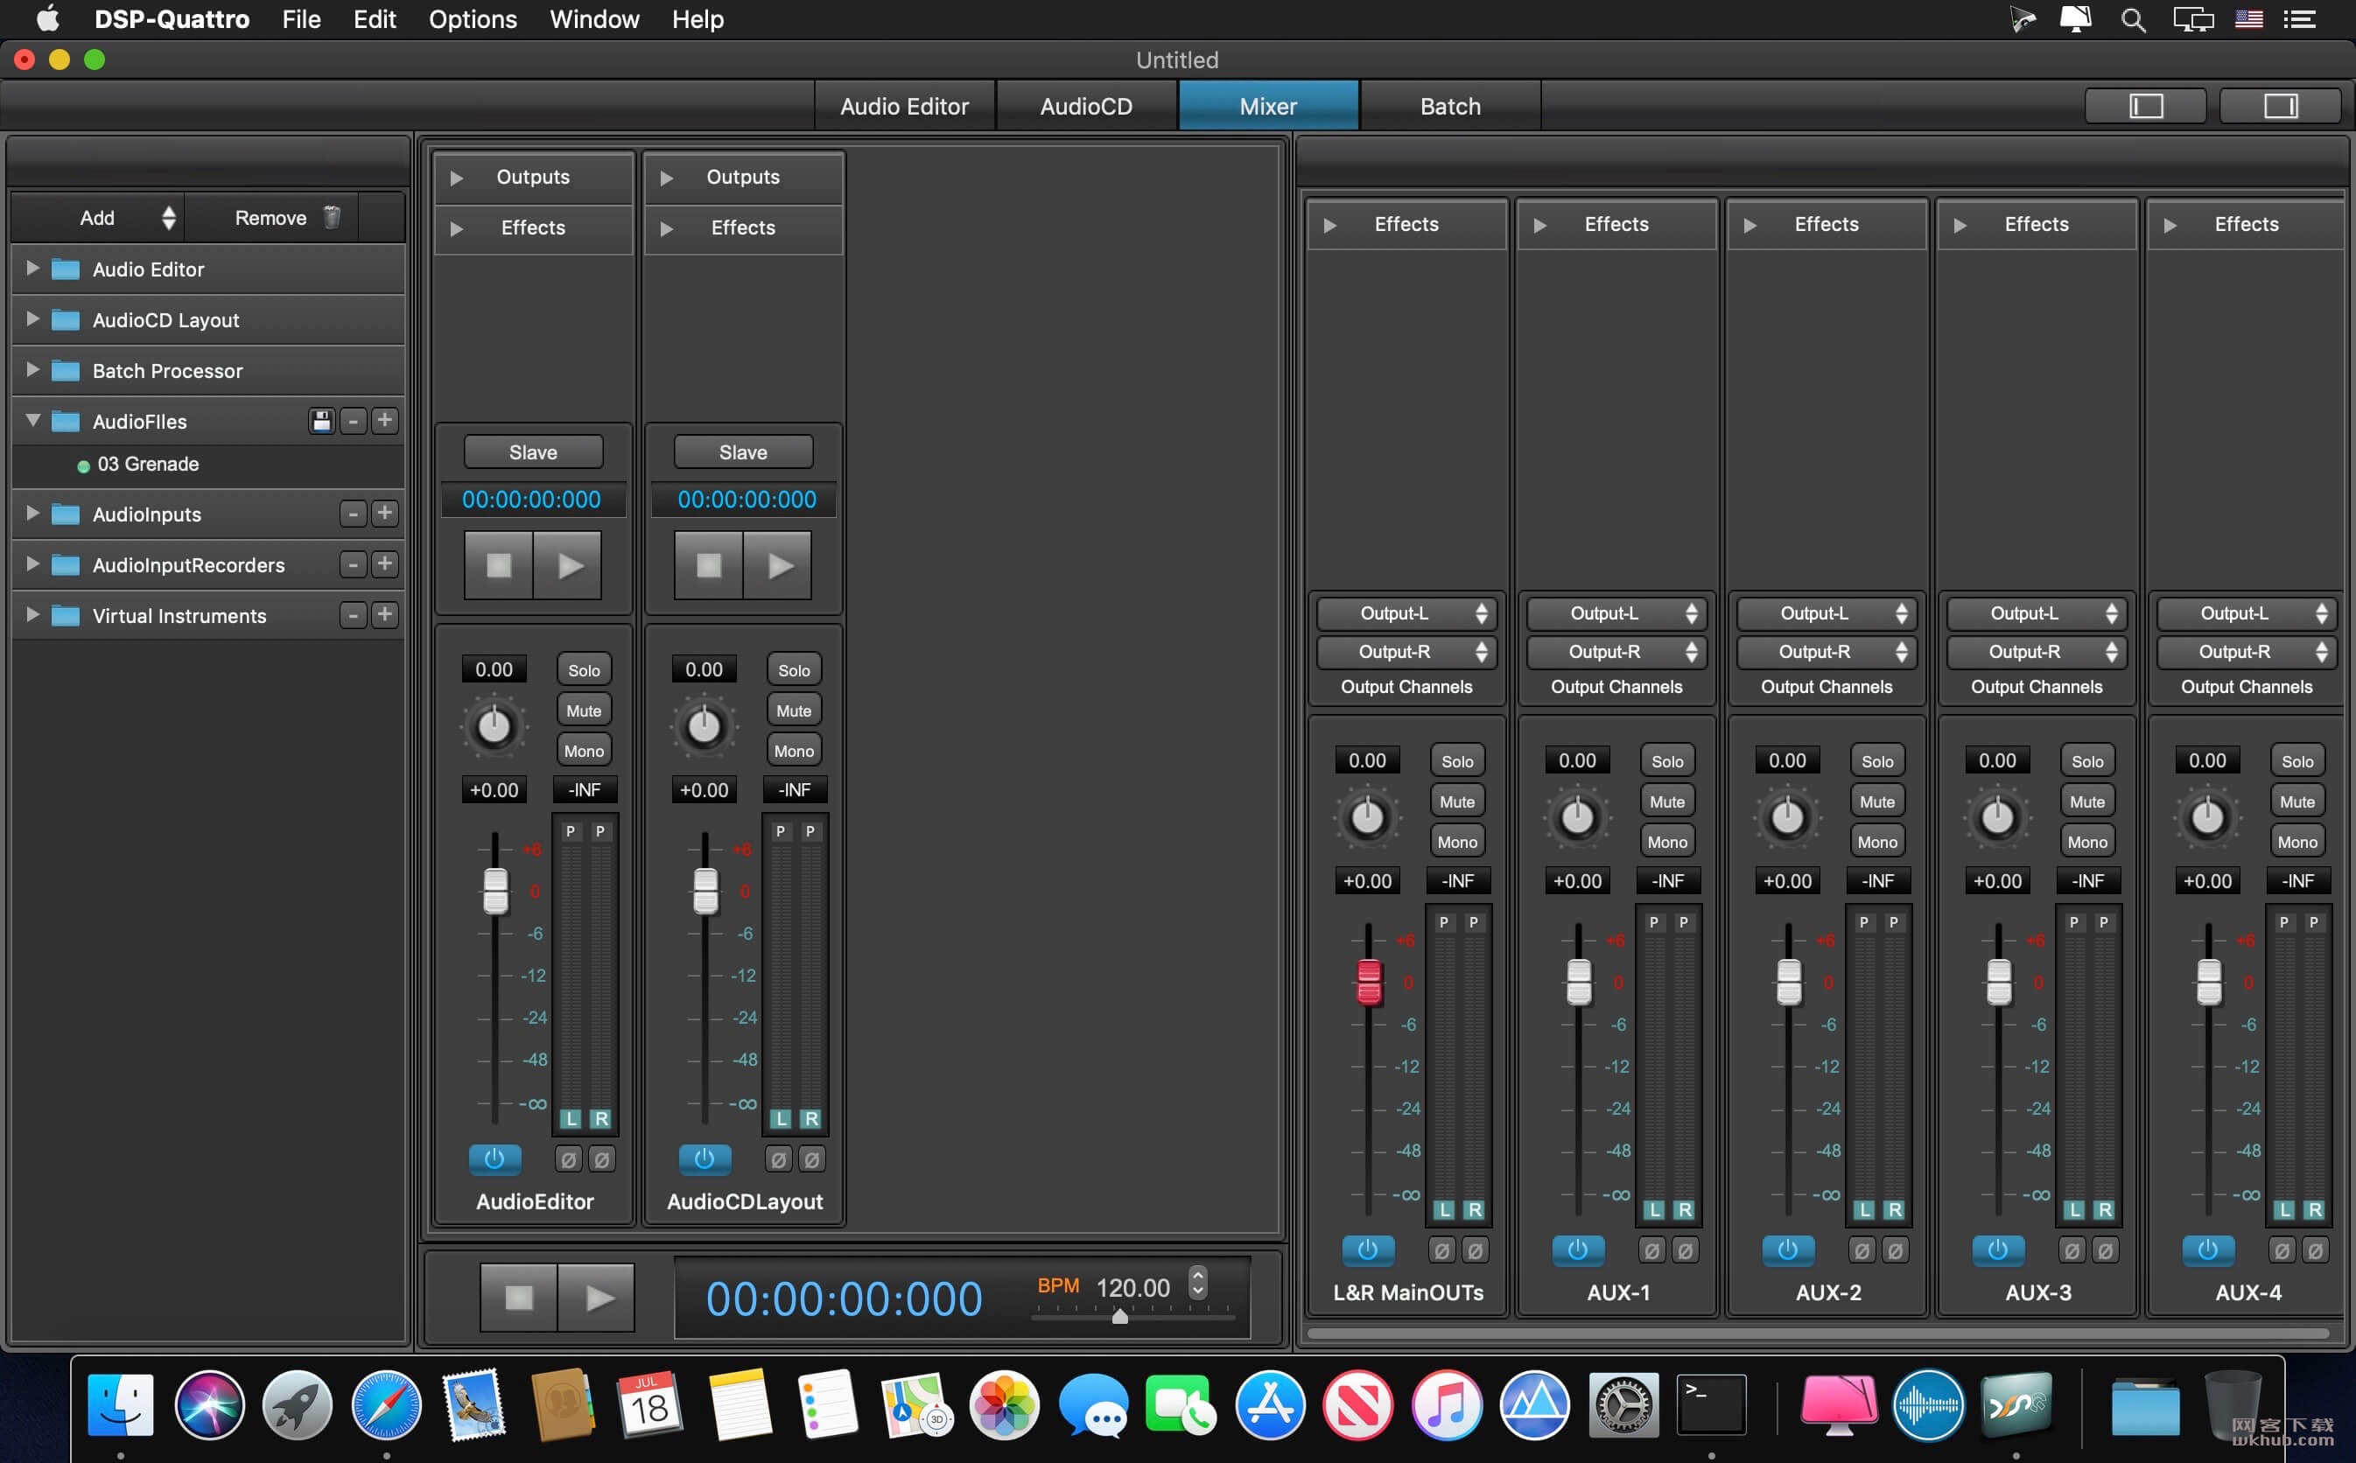Open the Output-L dropdown on L&R MainOUTs

tap(1406, 612)
